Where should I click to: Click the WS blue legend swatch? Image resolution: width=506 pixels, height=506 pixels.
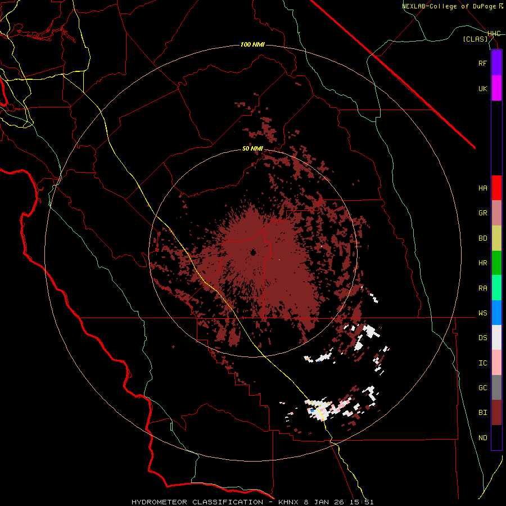[496, 313]
